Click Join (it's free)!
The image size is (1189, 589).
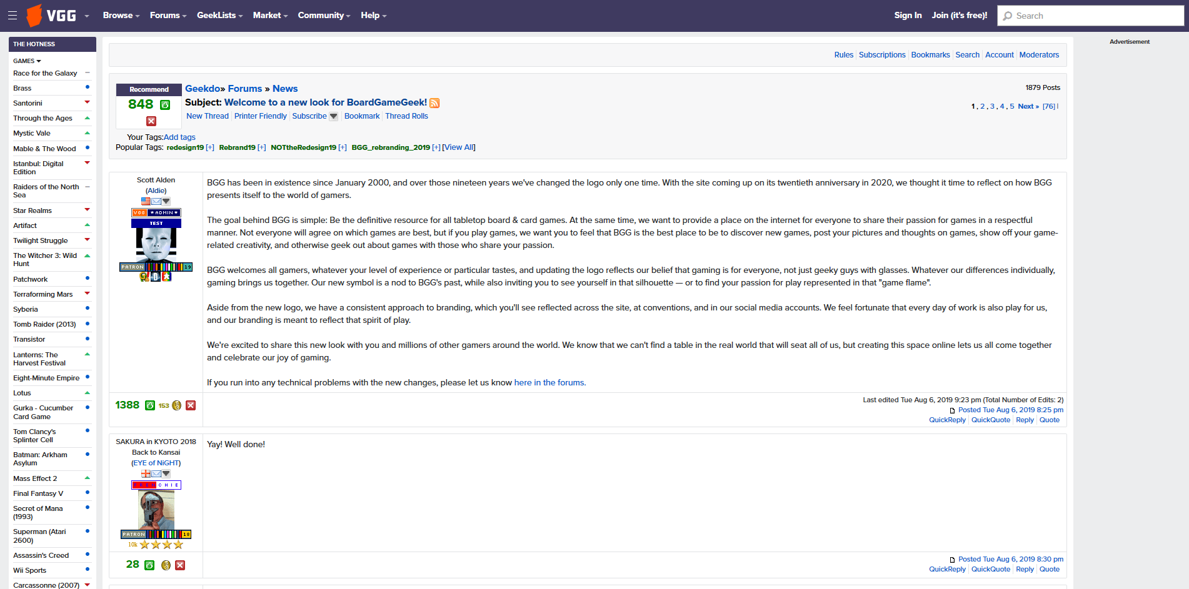click(x=960, y=16)
